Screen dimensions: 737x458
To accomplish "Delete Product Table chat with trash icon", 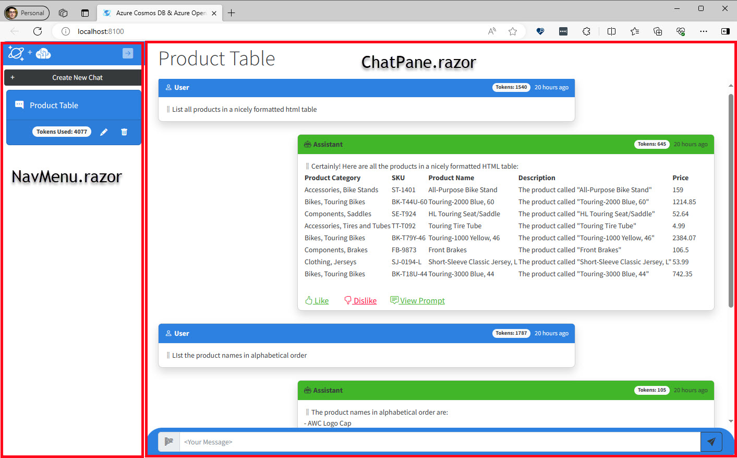I will [x=124, y=132].
